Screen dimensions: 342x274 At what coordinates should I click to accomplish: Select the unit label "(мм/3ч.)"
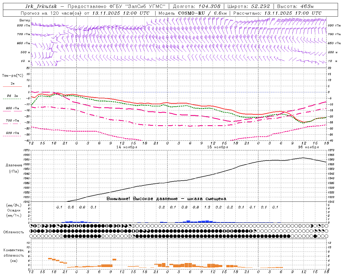point(14,205)
